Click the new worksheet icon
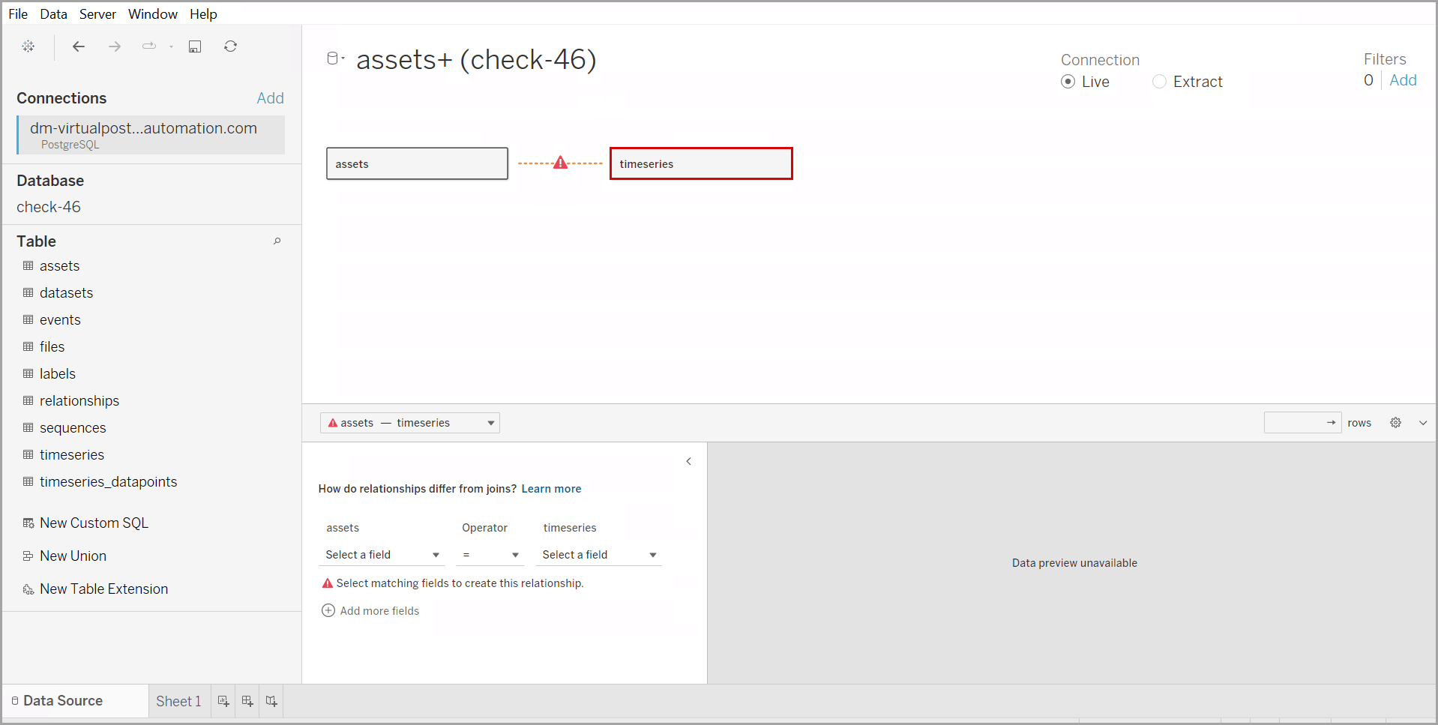 [x=223, y=701]
